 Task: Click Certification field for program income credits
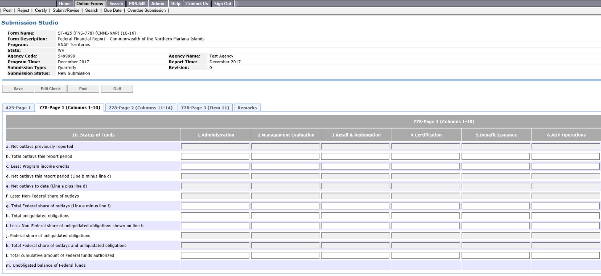coord(425,166)
